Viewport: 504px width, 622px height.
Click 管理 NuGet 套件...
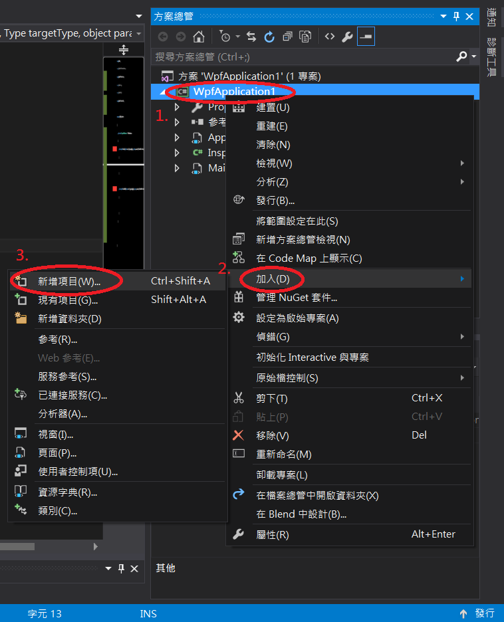pos(350,298)
